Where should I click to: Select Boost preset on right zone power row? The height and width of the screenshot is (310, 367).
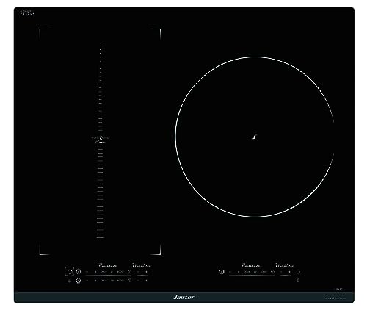coord(264,272)
